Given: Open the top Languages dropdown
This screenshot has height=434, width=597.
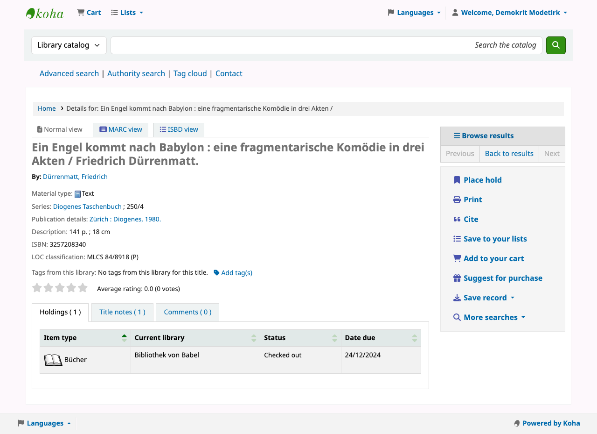Looking at the screenshot, I should click(414, 13).
